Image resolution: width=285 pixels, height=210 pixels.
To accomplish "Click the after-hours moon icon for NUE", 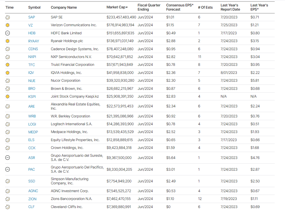I will click(8, 81).
